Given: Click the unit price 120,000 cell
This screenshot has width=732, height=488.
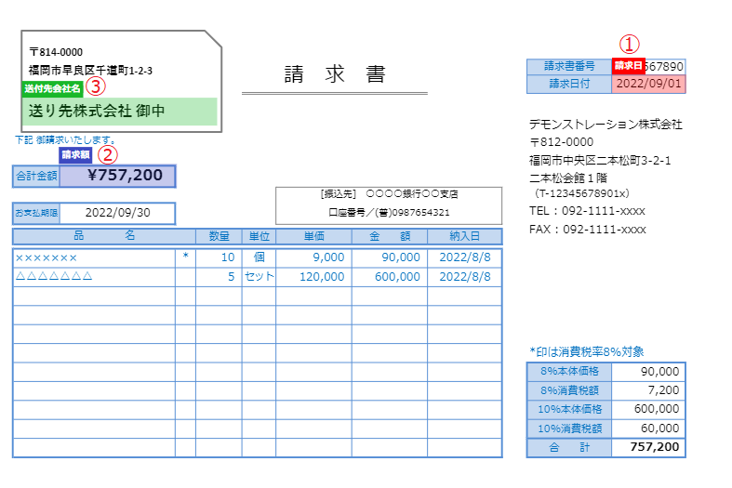Looking at the screenshot, I should 313,277.
